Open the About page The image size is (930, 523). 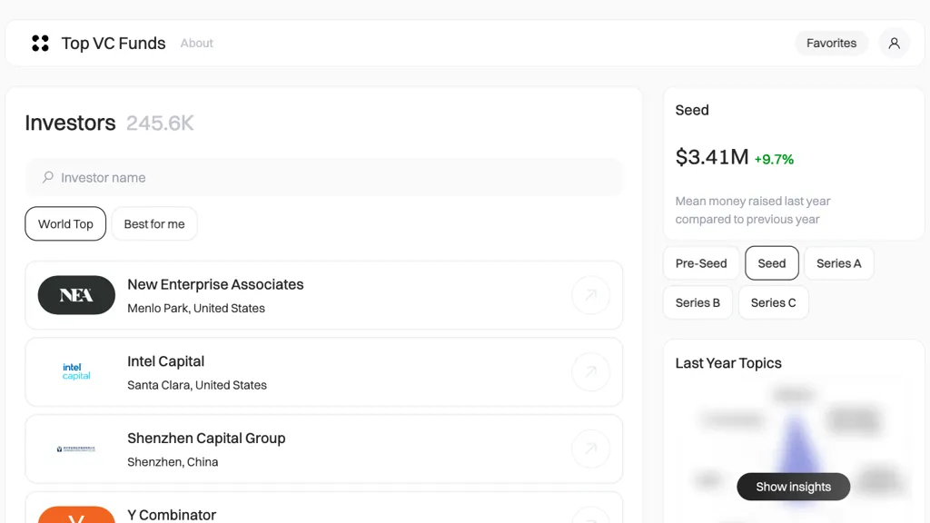point(196,43)
